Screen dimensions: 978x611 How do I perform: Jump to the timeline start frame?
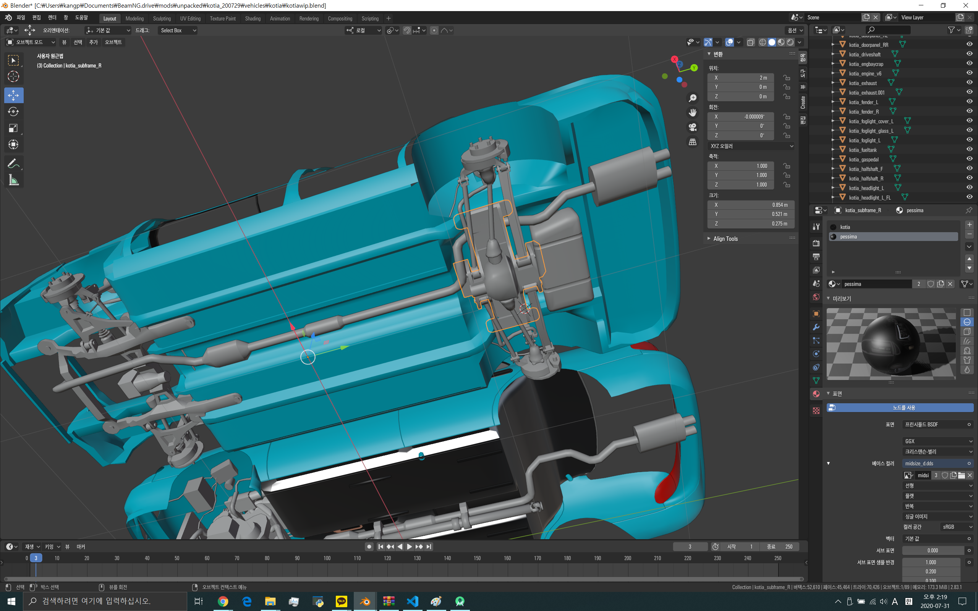coord(381,547)
